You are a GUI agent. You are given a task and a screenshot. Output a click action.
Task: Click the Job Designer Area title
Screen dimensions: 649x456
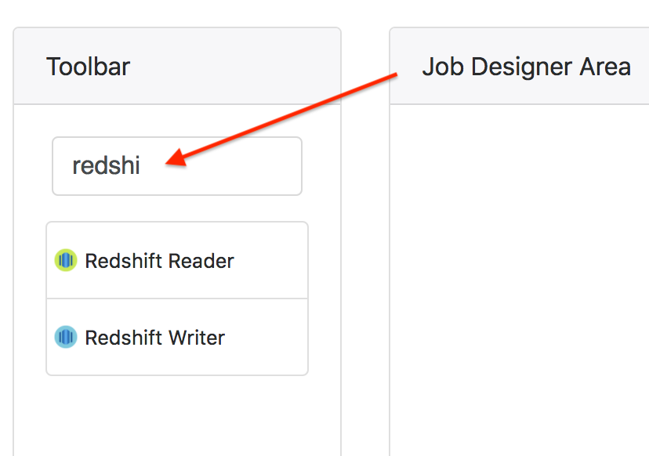tap(526, 67)
